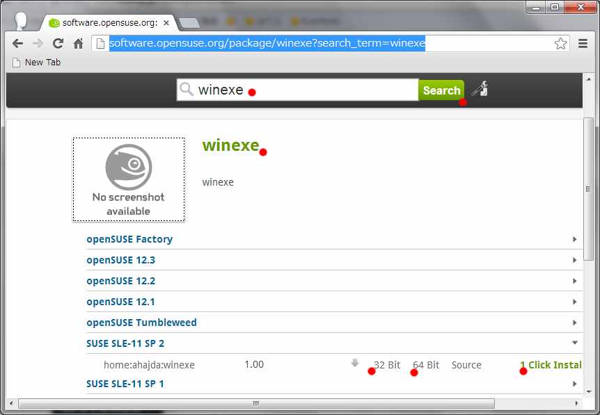Image resolution: width=600 pixels, height=415 pixels.
Task: Collapse the SUSE SLE-11 SP 2 section
Action: click(334, 343)
